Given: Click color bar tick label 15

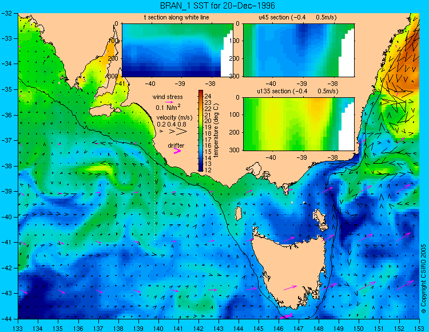Looking at the screenshot, I should (208, 152).
